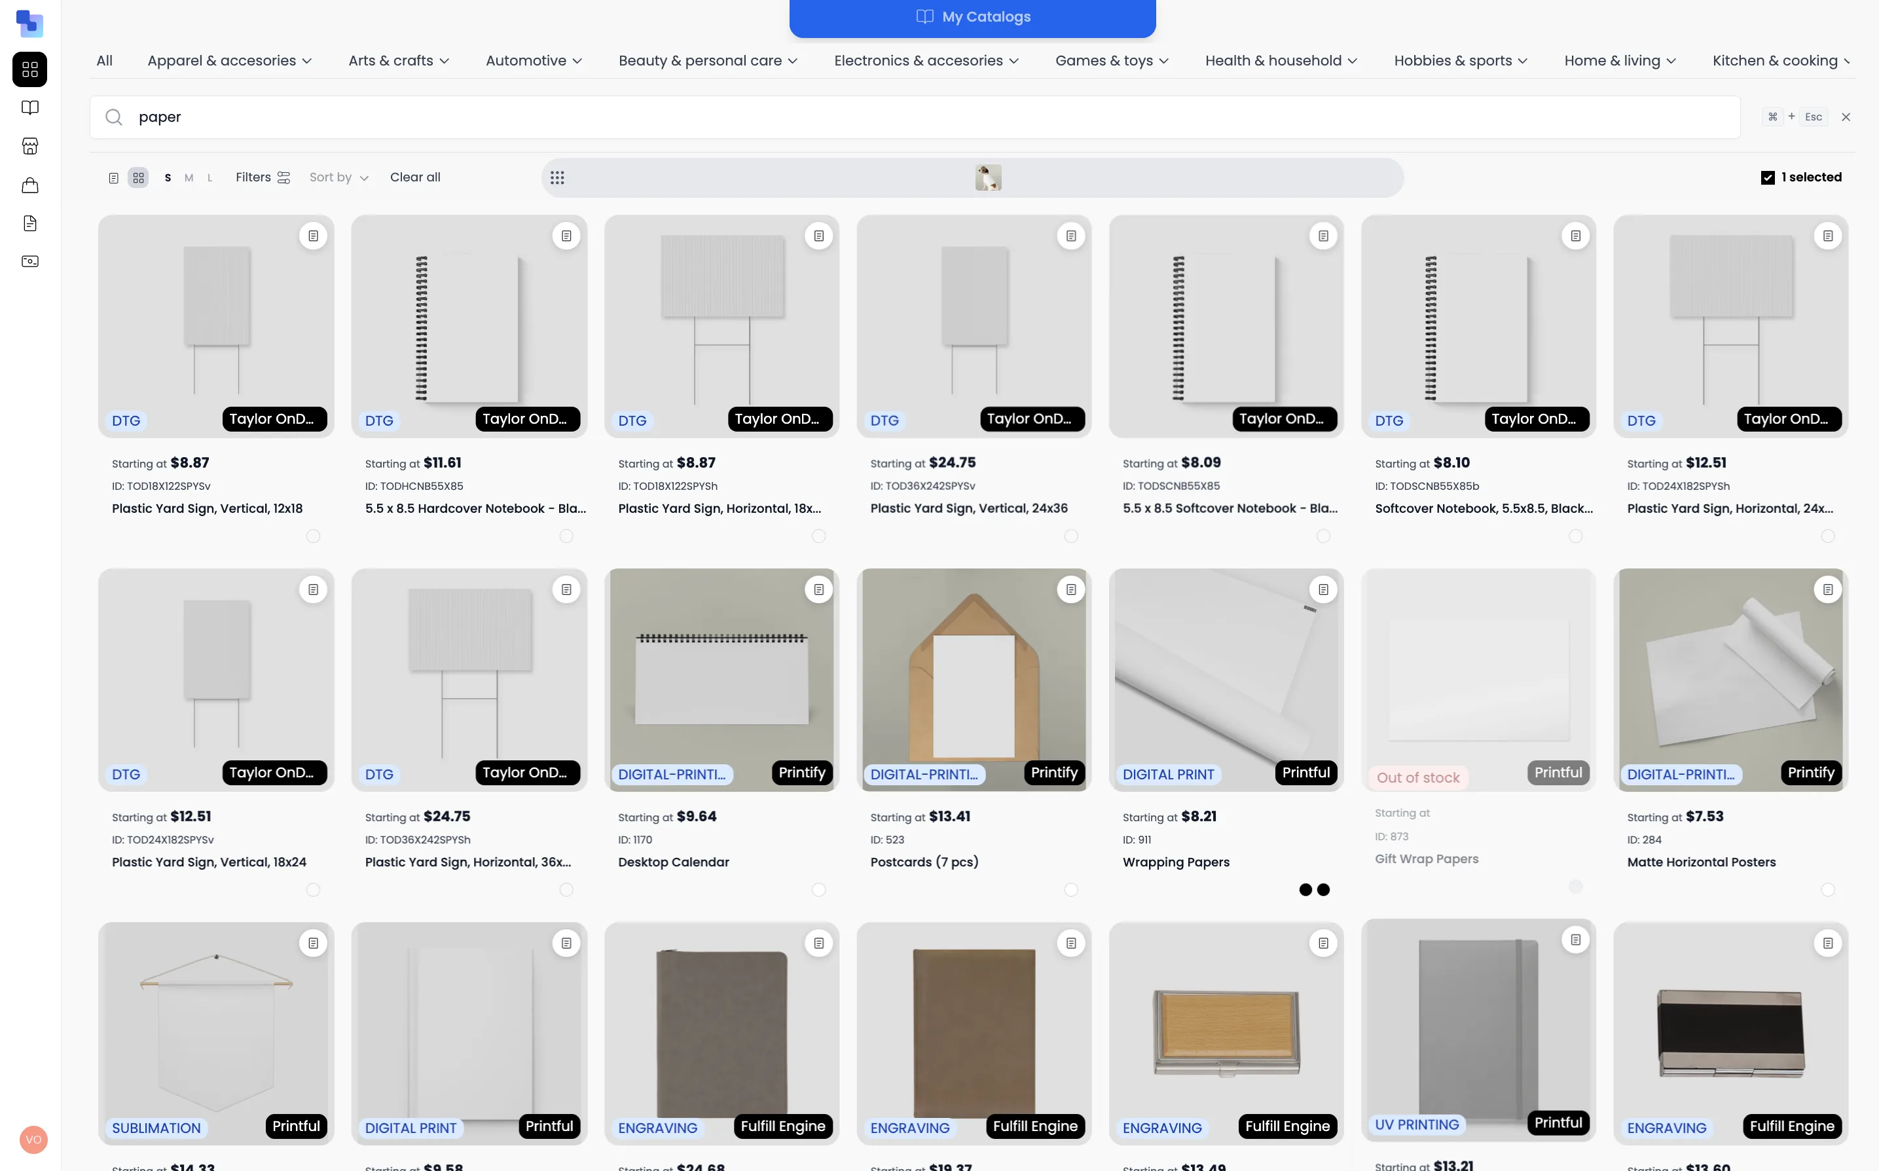Open the Gift Wrap Papers out of stock image

click(1479, 679)
